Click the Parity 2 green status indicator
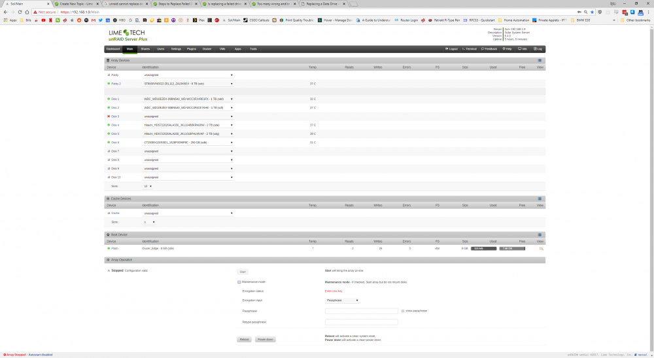The image size is (654, 358). point(109,84)
